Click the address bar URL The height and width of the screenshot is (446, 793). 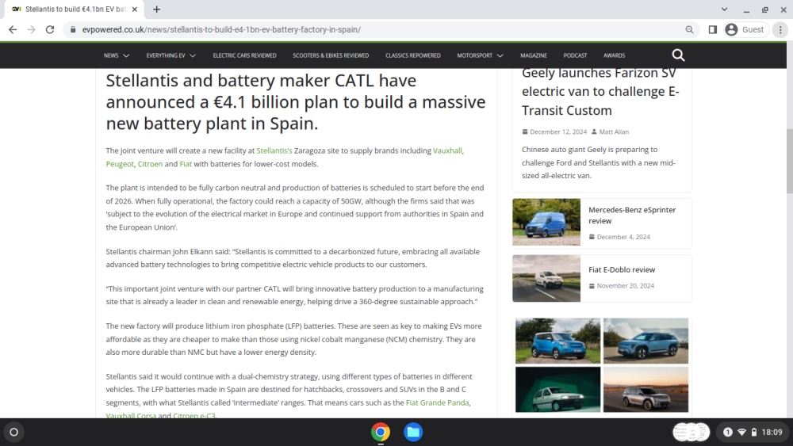[221, 30]
